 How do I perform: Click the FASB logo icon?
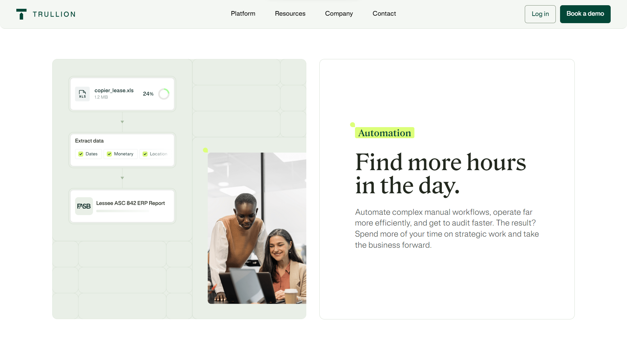84,206
